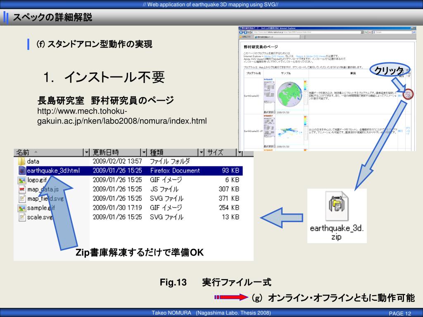Click the EarthQuake3D JP program name cell

[x=253, y=131]
